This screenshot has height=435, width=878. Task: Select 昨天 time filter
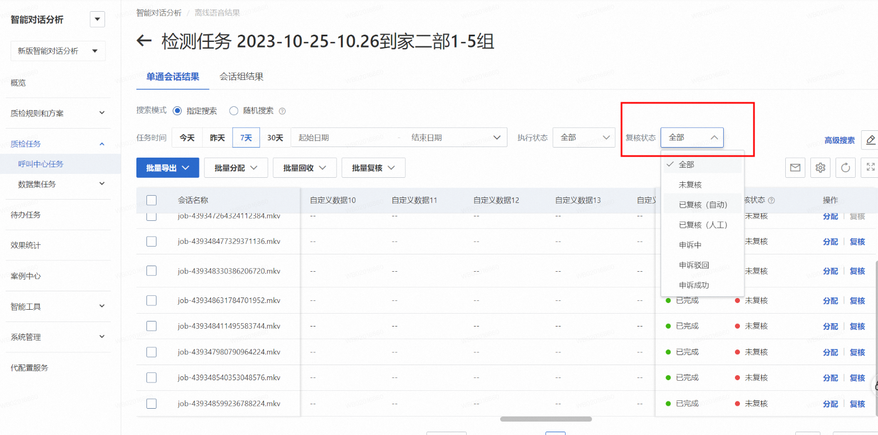(217, 138)
